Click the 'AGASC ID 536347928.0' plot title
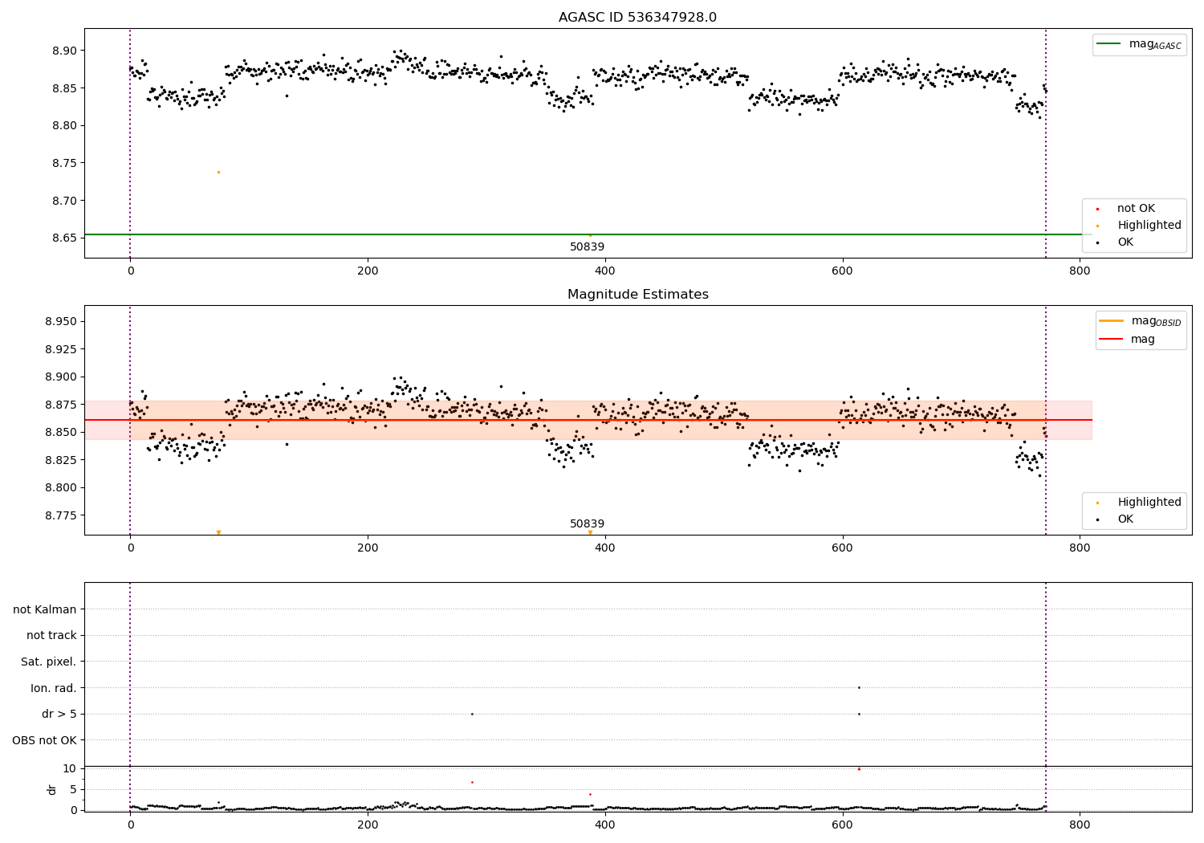Viewport: 1204px width, 843px height. click(x=637, y=18)
